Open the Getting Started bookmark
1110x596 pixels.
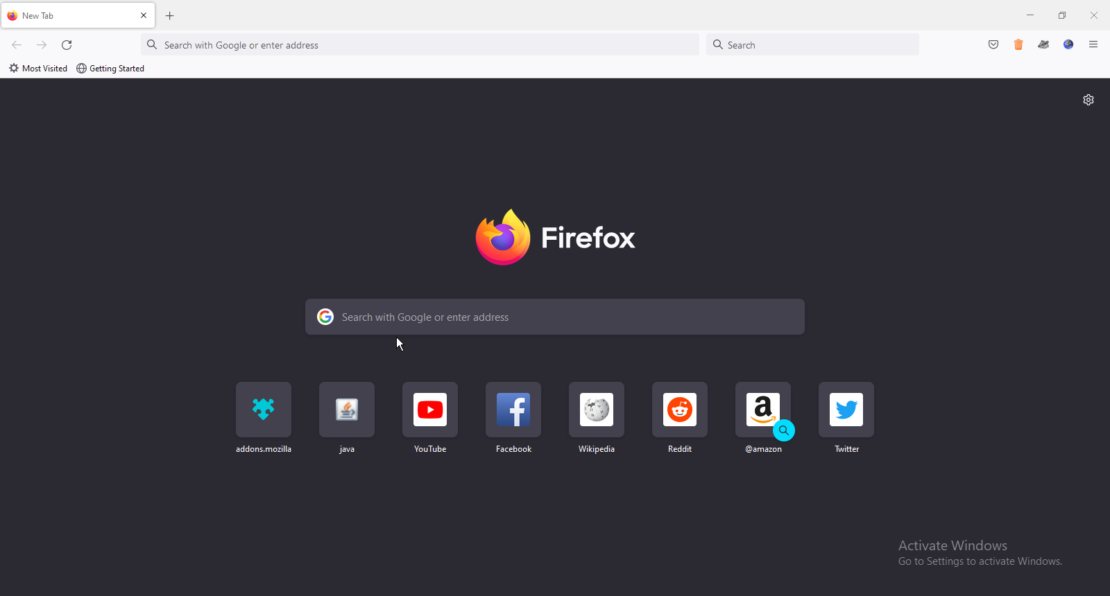click(110, 69)
